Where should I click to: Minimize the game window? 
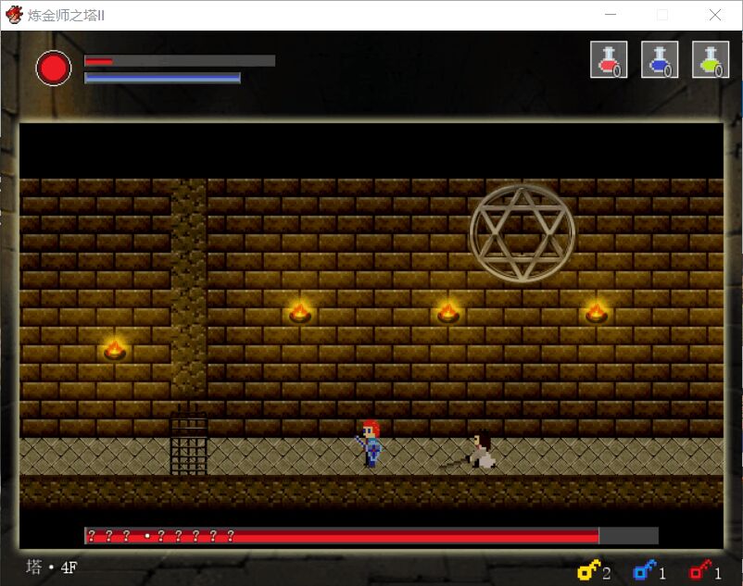(x=611, y=15)
